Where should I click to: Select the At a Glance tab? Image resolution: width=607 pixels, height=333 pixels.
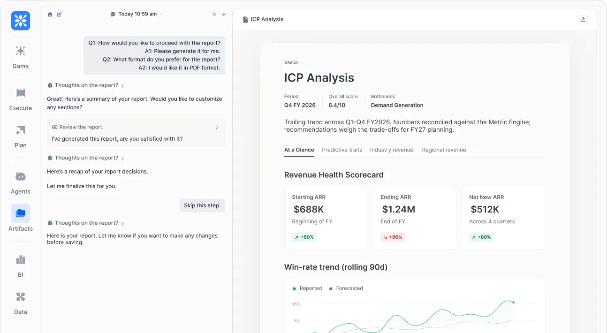coord(299,150)
